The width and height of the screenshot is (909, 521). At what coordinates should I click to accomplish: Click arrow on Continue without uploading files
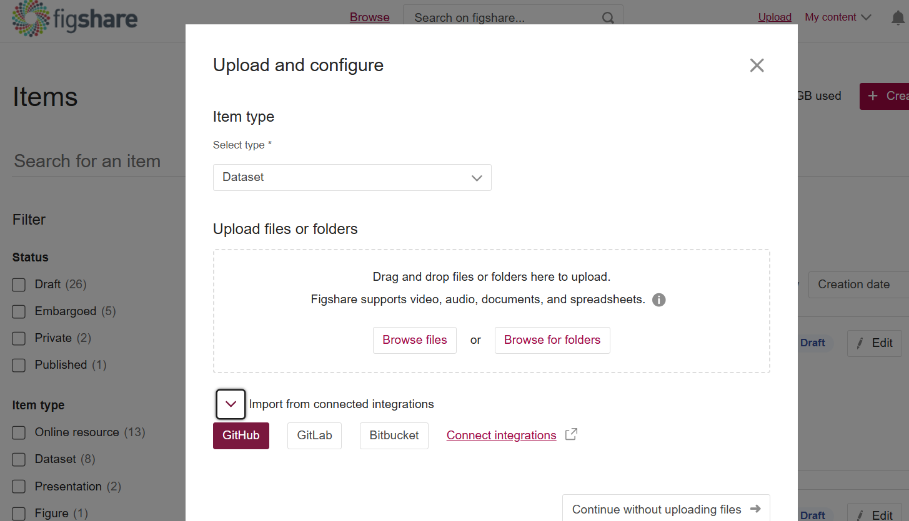point(755,509)
